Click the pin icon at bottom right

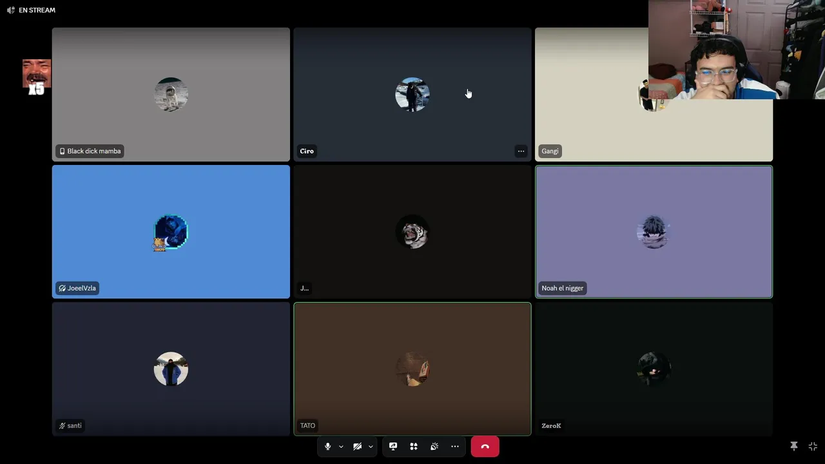point(794,446)
